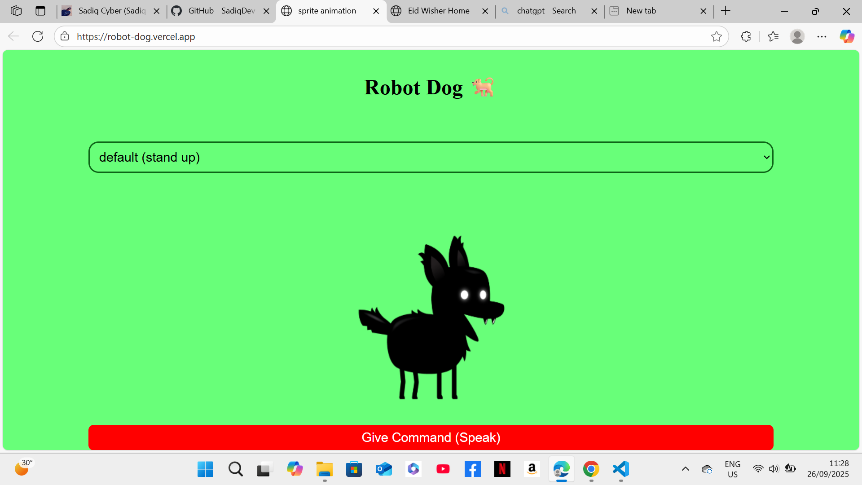Open the Copilot sidebar in Edge

tap(847, 36)
